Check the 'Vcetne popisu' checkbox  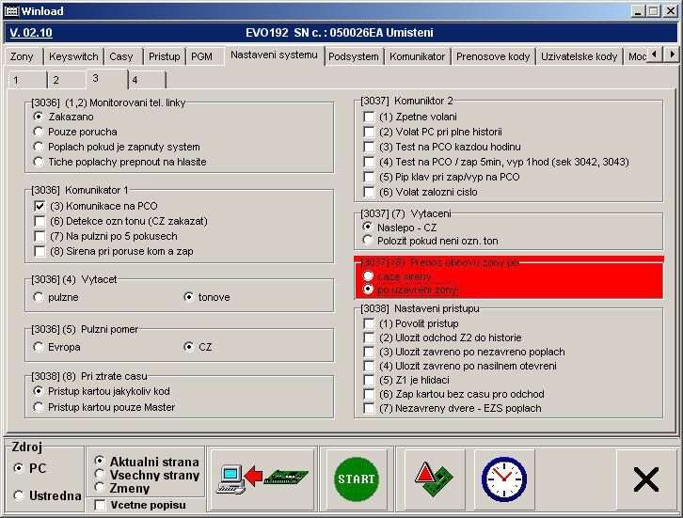100,506
